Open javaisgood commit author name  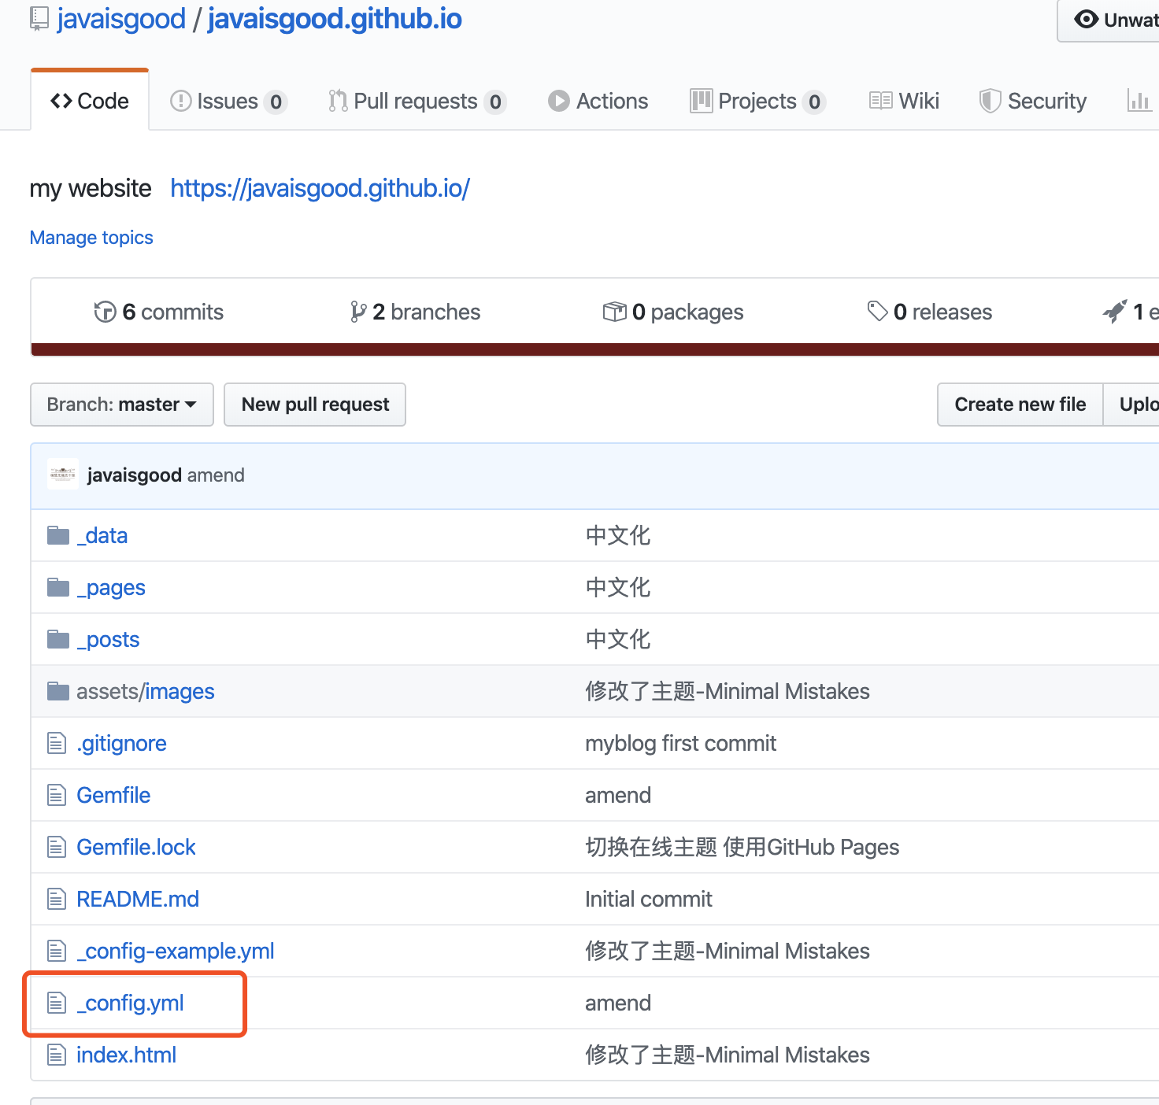135,475
